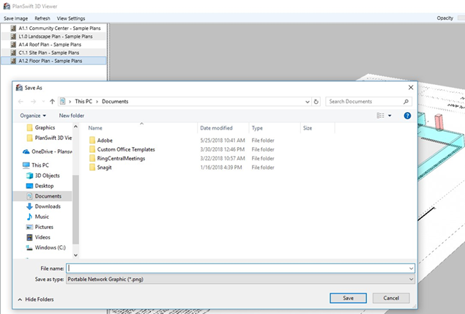
Task: Click the Cancel button
Action: click(391, 299)
